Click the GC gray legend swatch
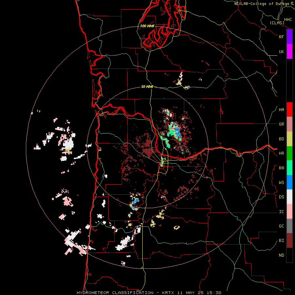 point(289,226)
